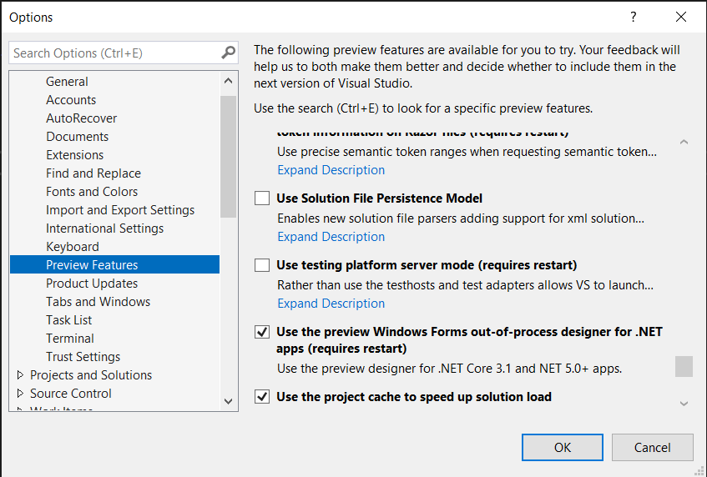
Task: Open the Documents options page
Action: [x=77, y=137]
